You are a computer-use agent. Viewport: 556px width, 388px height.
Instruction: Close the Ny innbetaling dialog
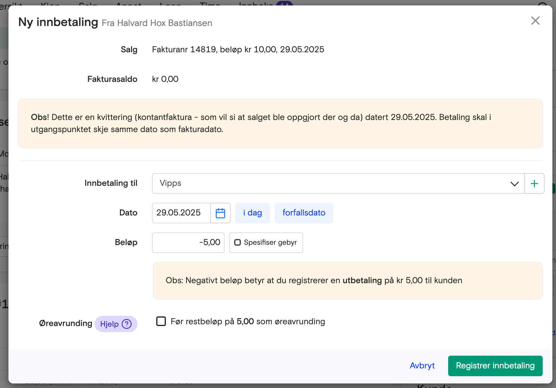pos(535,21)
